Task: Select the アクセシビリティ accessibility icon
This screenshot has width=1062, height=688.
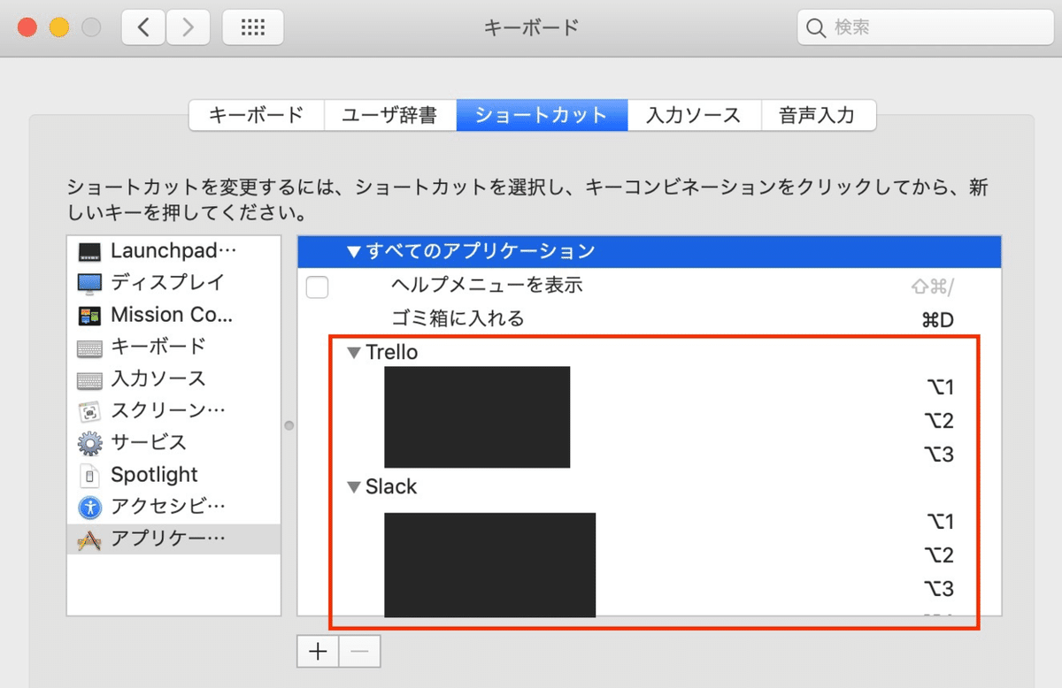Action: (x=89, y=508)
